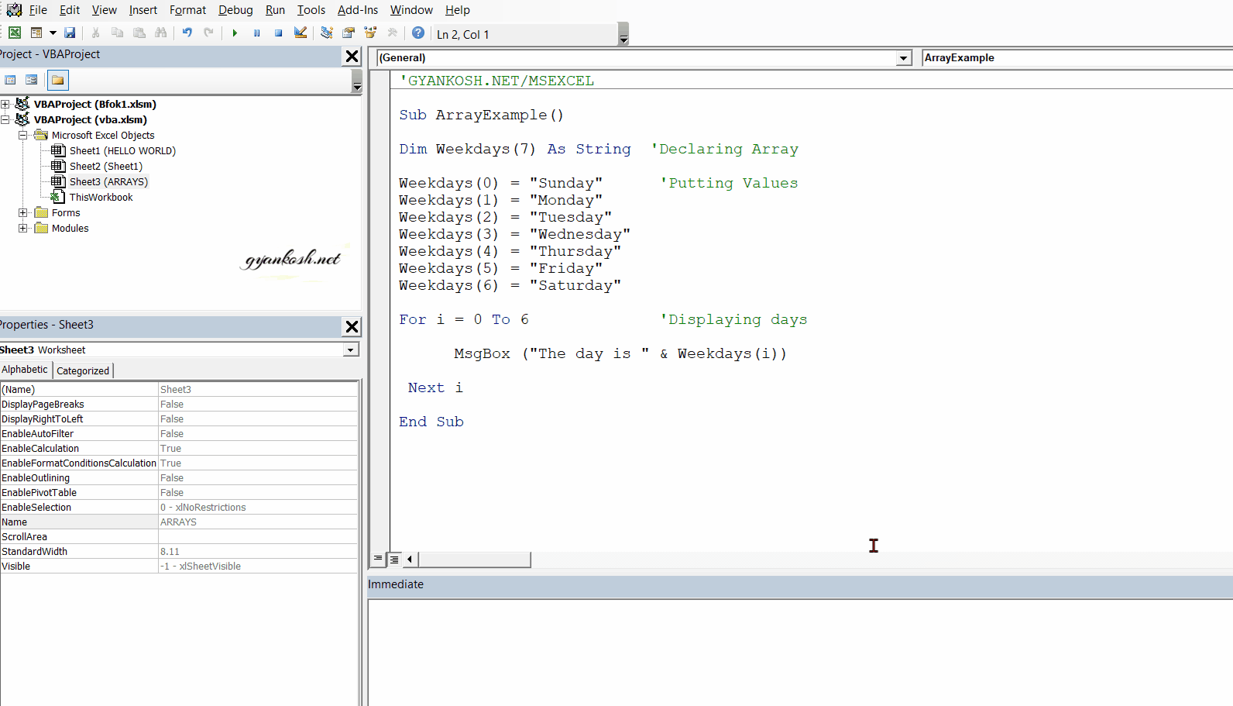Click the Toolbox icon
The width and height of the screenshot is (1233, 706).
(x=392, y=33)
